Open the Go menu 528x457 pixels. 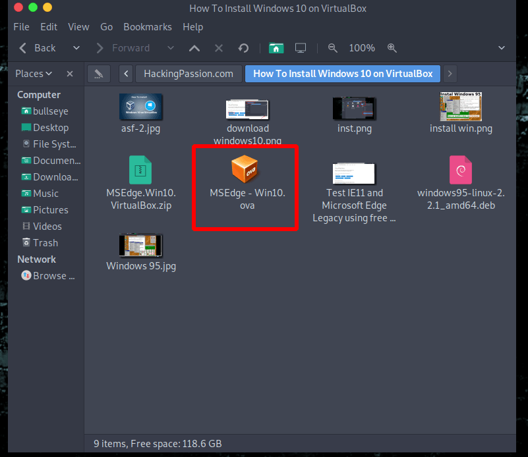coord(106,27)
